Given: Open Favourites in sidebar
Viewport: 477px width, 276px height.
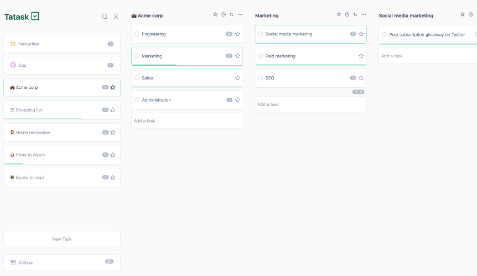Looking at the screenshot, I should (x=62, y=44).
